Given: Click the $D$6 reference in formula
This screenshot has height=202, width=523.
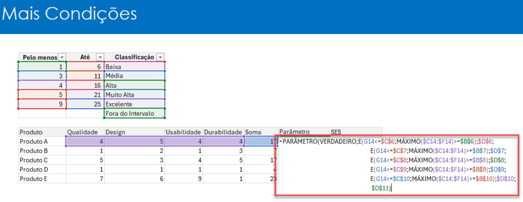Looking at the screenshot, I should click(x=485, y=142).
